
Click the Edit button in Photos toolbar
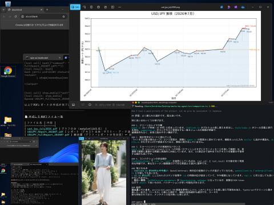tap(75, 7)
